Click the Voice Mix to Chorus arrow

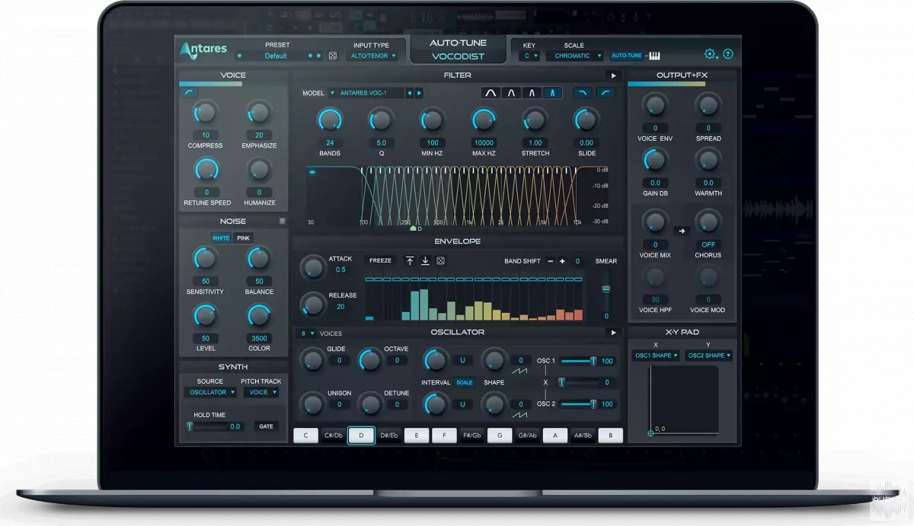pos(682,231)
